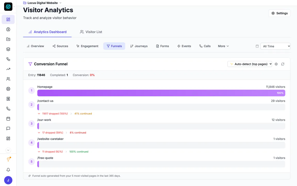The width and height of the screenshot is (297, 186).
Task: Select the Overview sub-tab
Action: click(x=35, y=46)
